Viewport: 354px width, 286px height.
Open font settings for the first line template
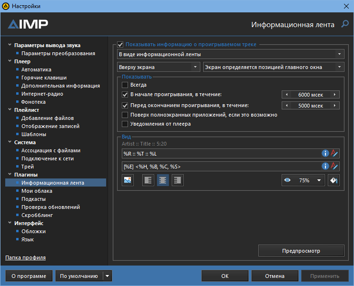click(334, 153)
